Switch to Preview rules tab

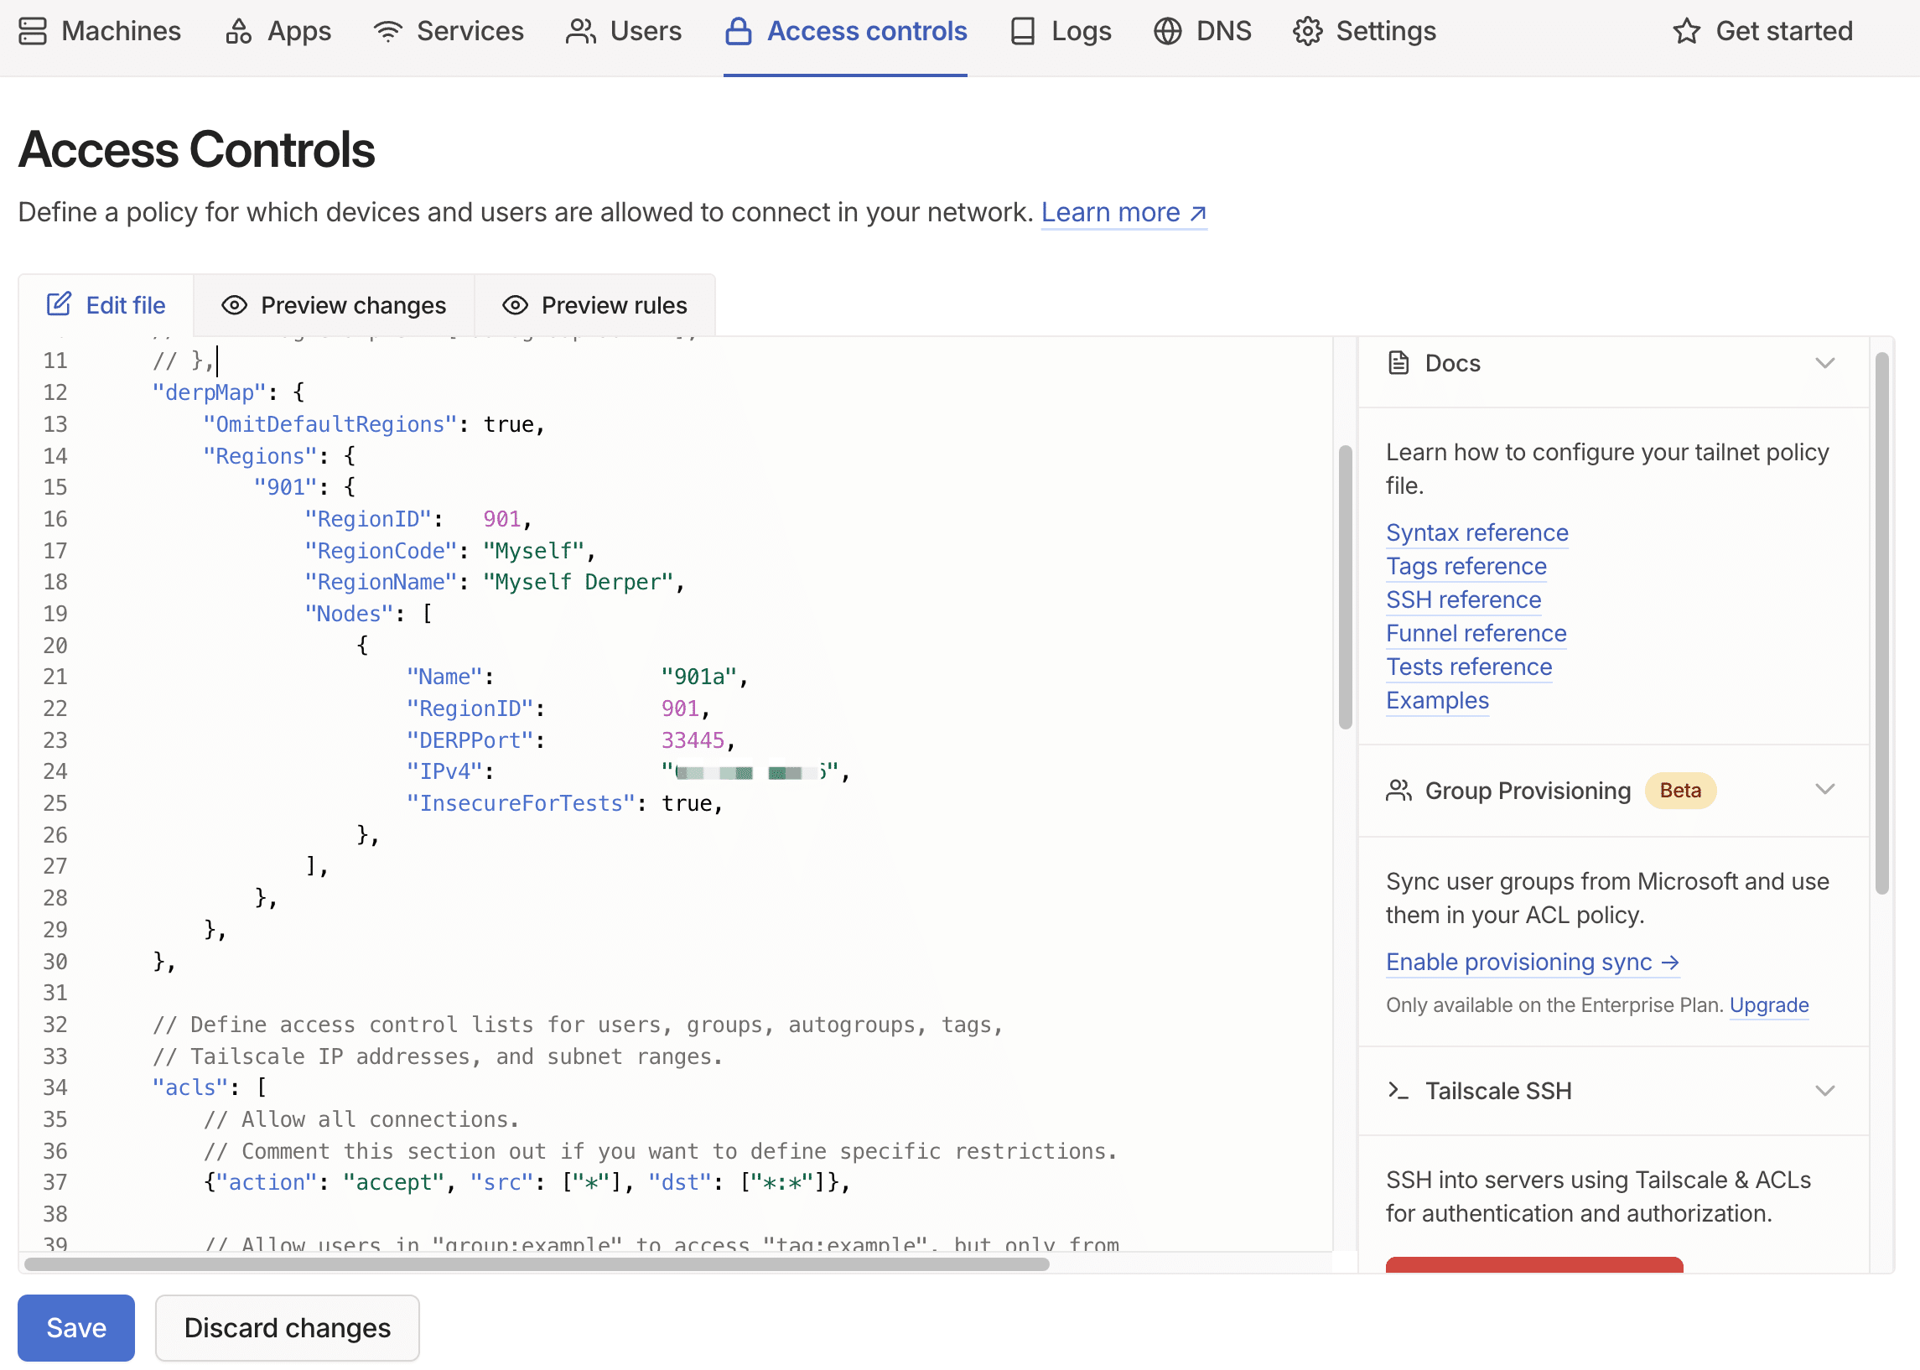594,304
